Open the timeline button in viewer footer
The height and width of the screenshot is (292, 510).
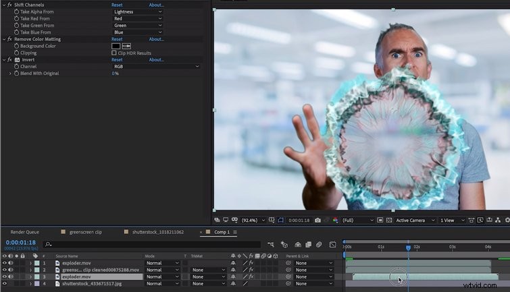(x=489, y=221)
